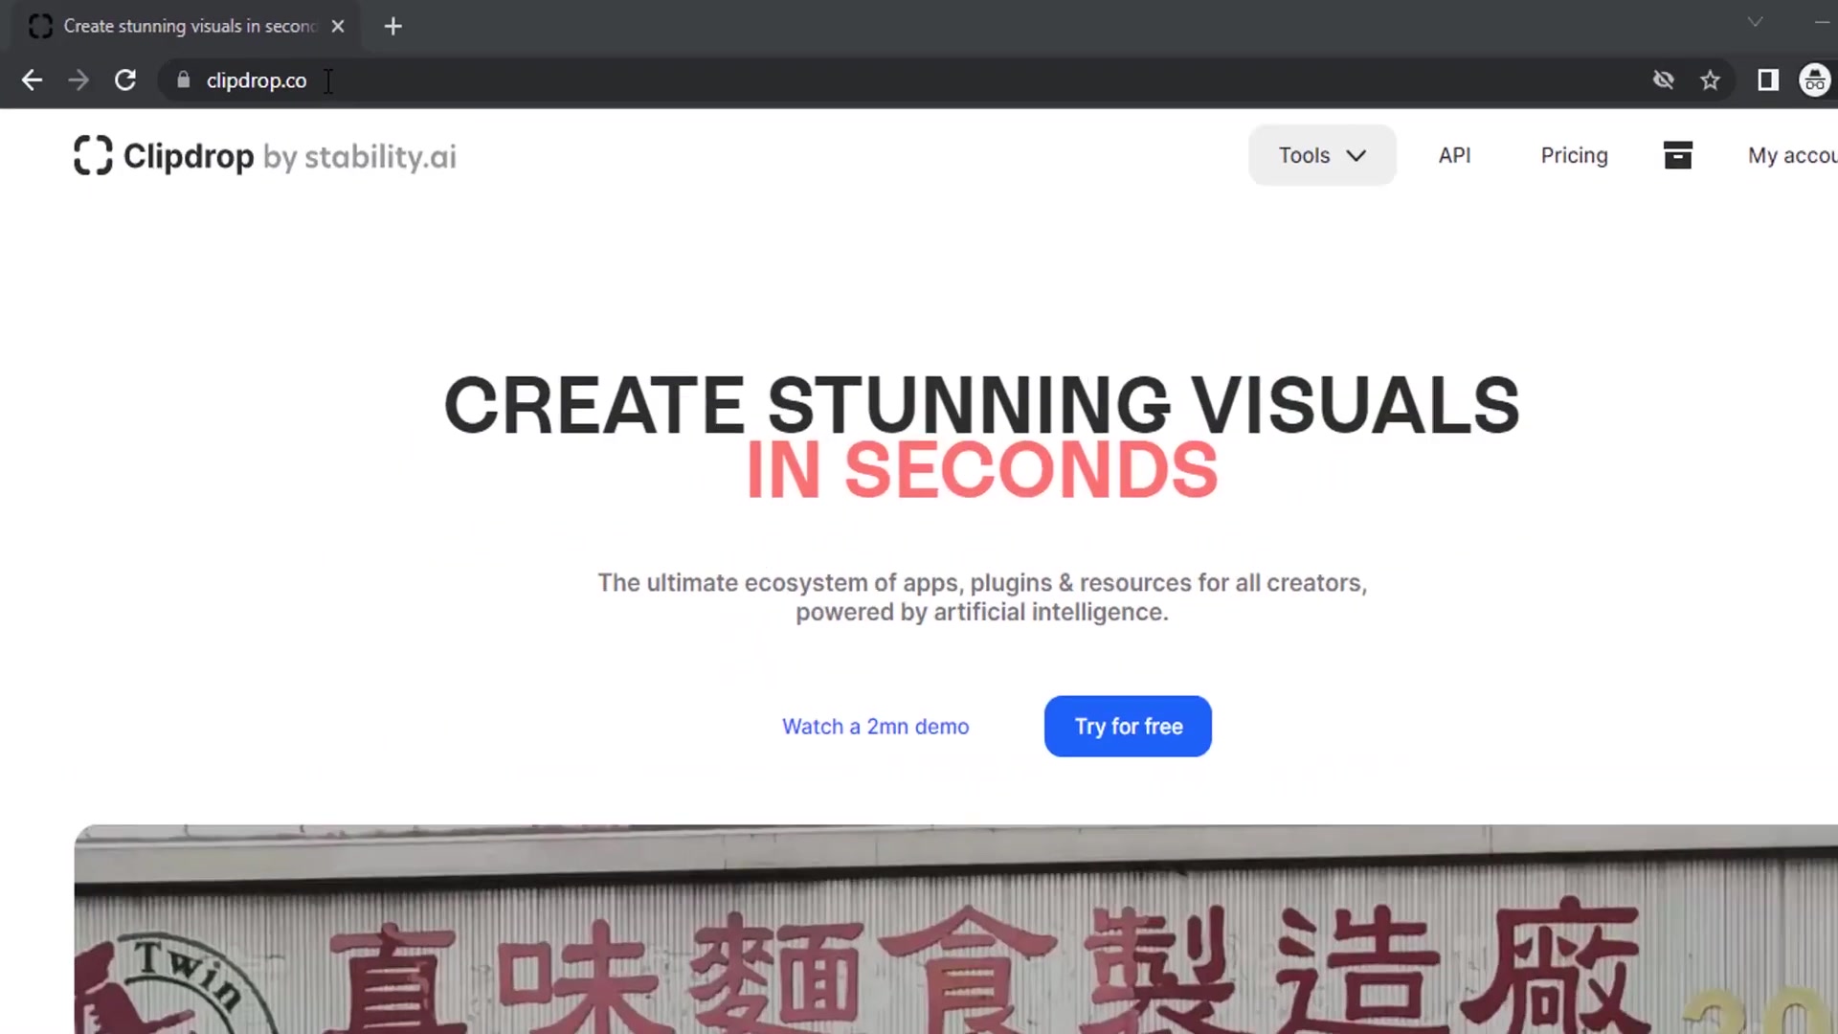Click the Clipdrop logo icon
The image size is (1838, 1034).
coord(93,155)
